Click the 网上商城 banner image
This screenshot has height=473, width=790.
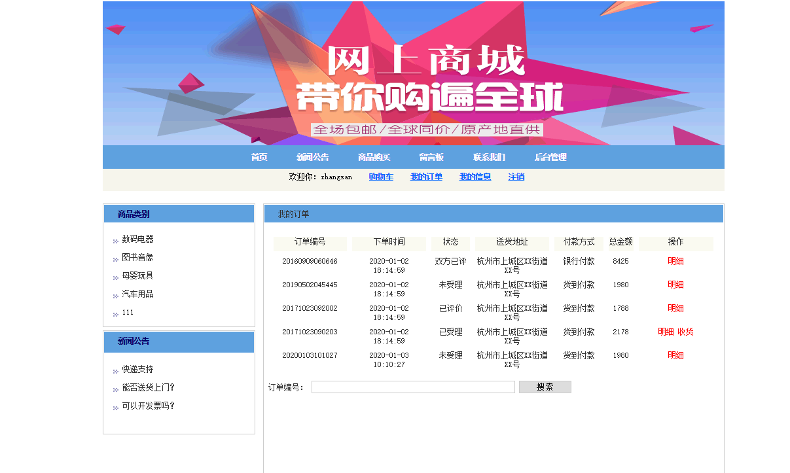click(414, 73)
